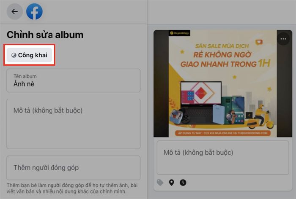Click the album Mô tả (không bắt buộc) box

(74, 124)
